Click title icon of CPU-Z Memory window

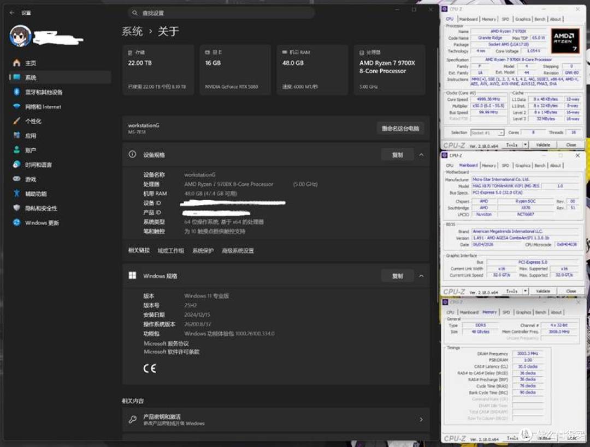pos(445,302)
